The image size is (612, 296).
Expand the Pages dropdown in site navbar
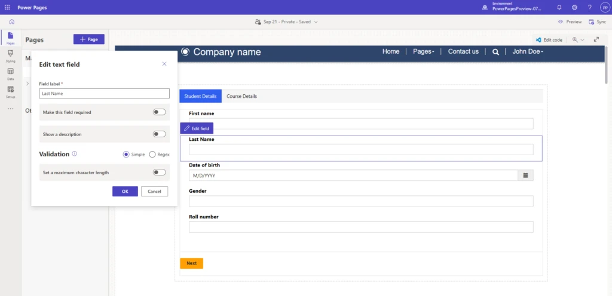(424, 52)
